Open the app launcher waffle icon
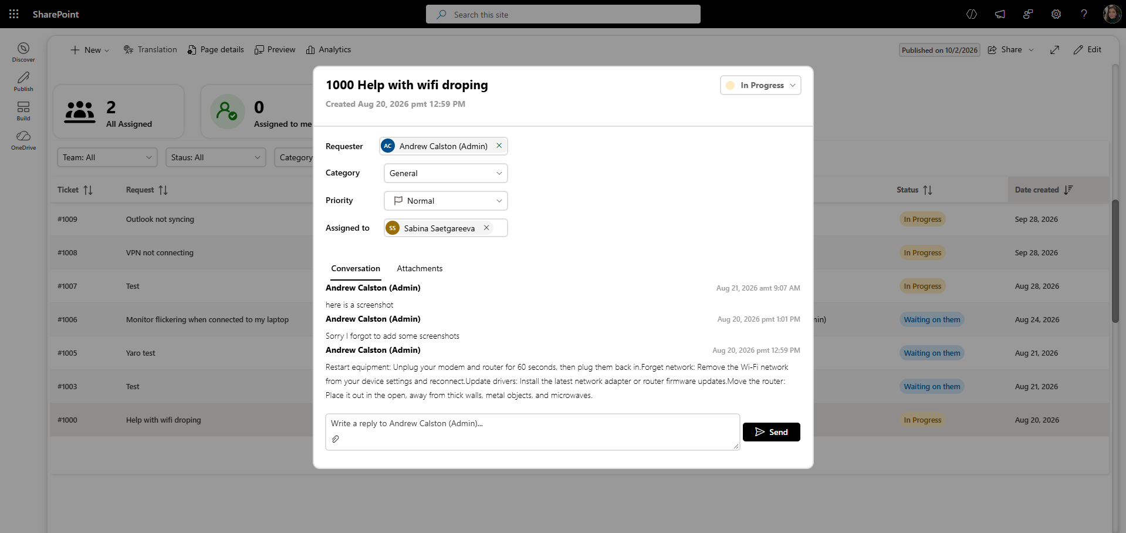The height and width of the screenshot is (533, 1126). [x=14, y=14]
